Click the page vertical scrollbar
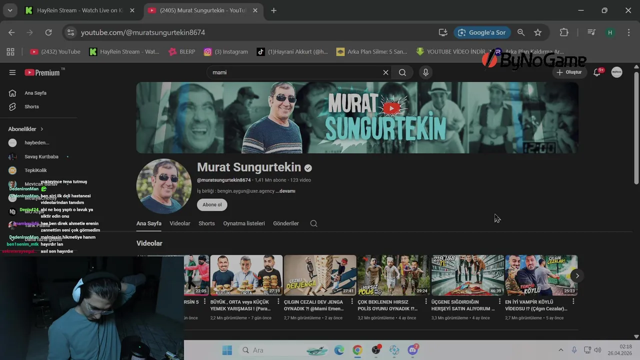The image size is (640, 360). (x=636, y=127)
